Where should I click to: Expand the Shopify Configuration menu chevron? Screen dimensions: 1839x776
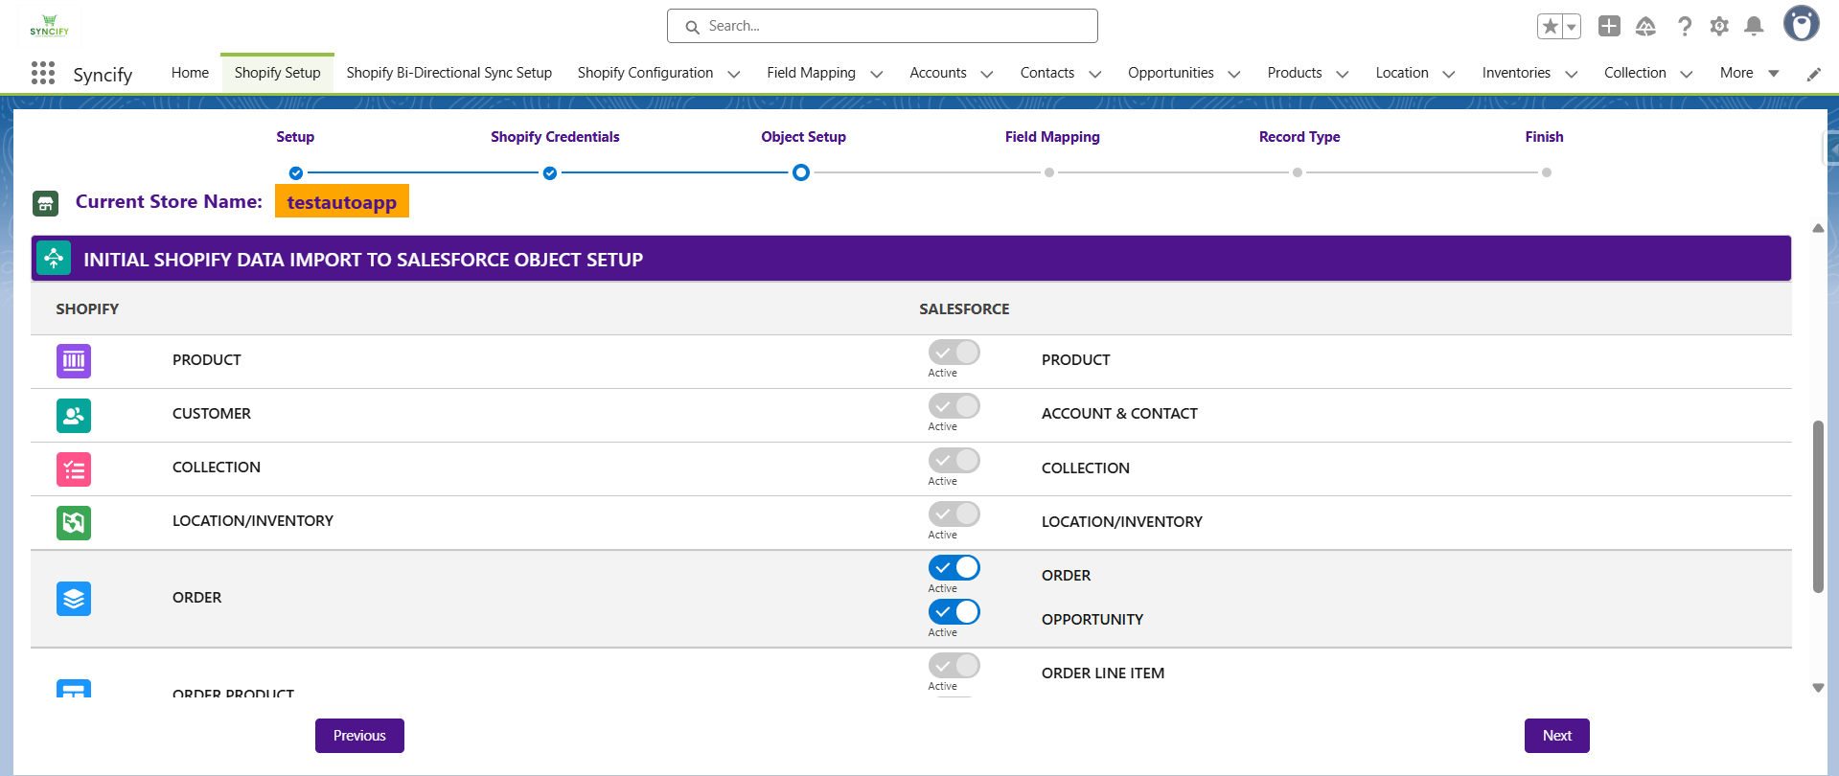[734, 74]
